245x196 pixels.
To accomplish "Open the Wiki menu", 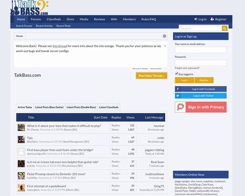I will pos(114,19).
